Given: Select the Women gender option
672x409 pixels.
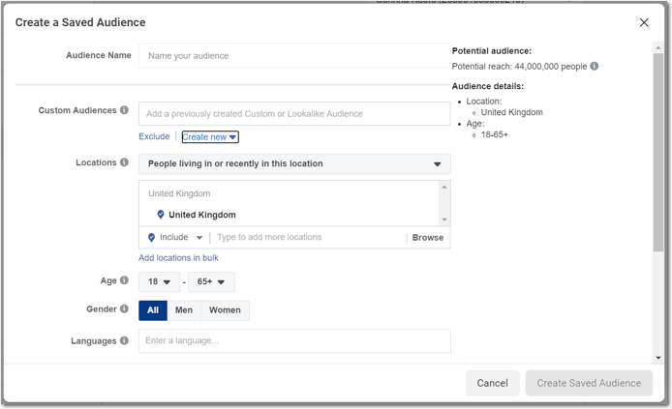Looking at the screenshot, I should (x=225, y=310).
